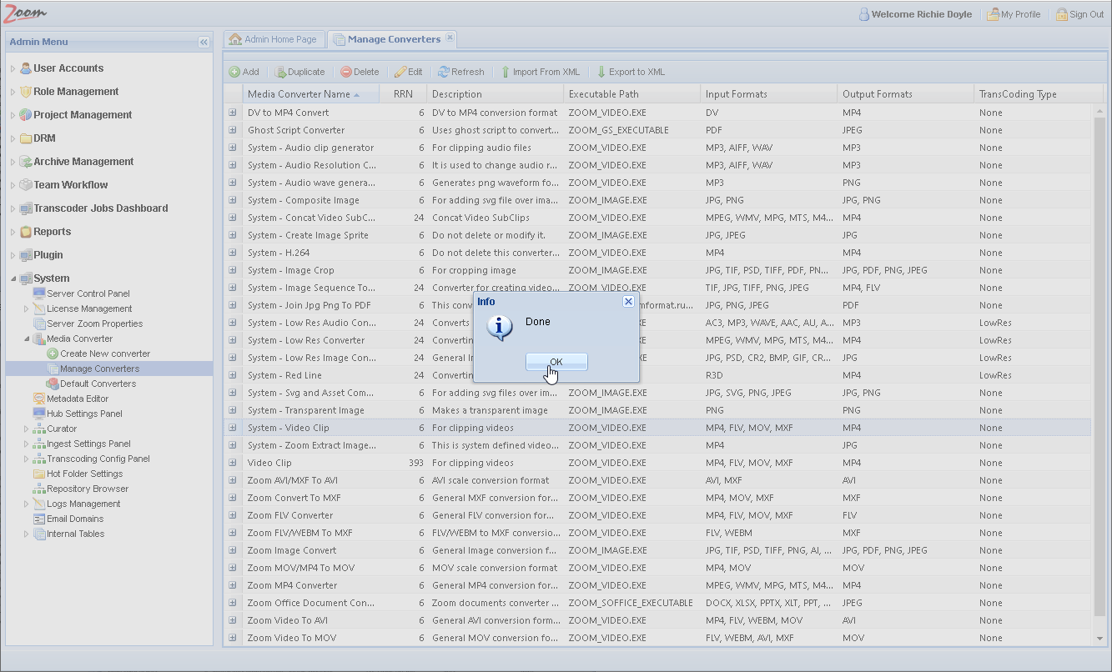Open Default Converters tree item
The image size is (1112, 672).
coord(98,384)
